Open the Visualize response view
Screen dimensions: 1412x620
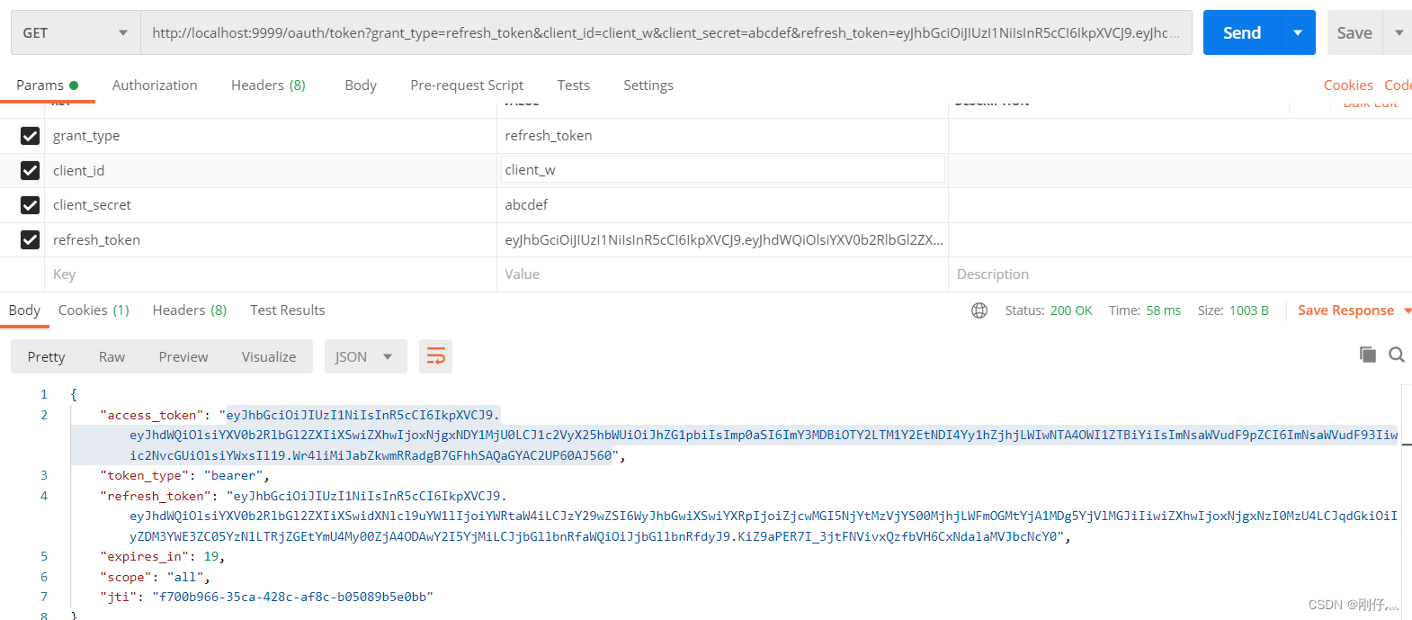[269, 356]
